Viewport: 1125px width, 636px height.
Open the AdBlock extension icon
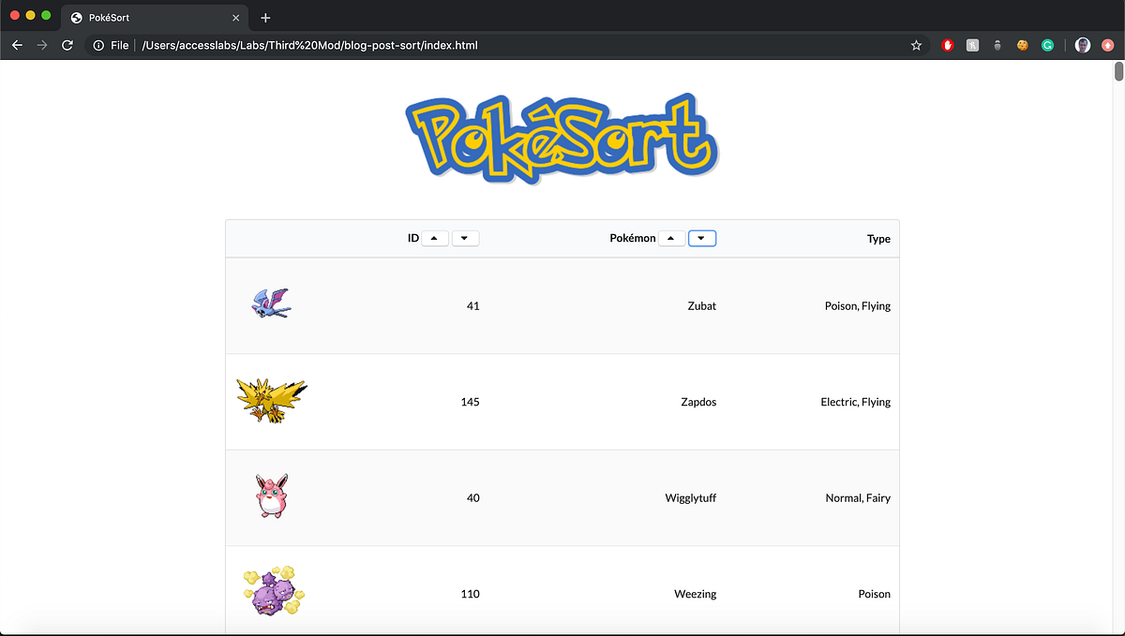click(x=947, y=44)
